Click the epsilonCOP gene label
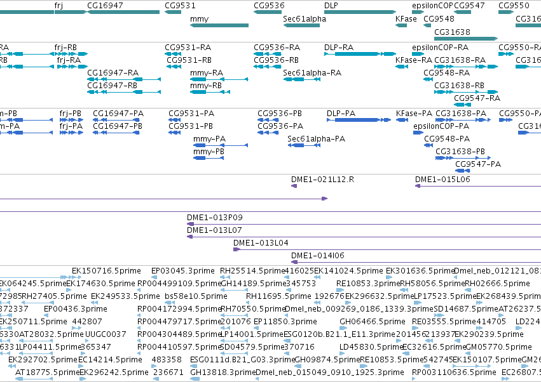 pos(432,6)
